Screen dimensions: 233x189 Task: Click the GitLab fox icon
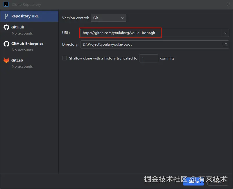[6, 60]
